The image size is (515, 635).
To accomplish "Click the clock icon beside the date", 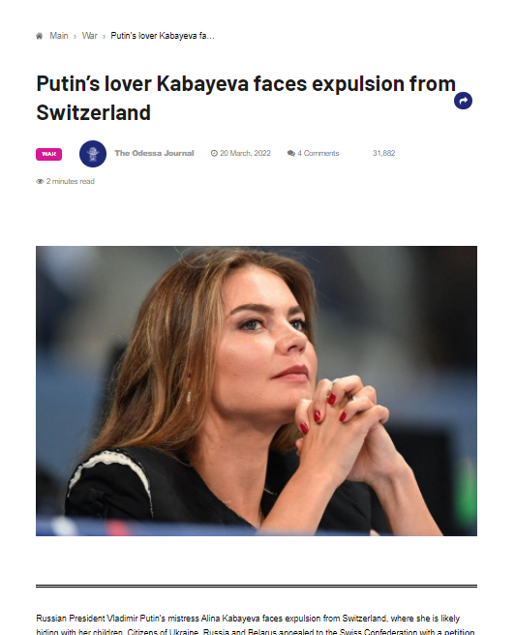I will [x=214, y=153].
